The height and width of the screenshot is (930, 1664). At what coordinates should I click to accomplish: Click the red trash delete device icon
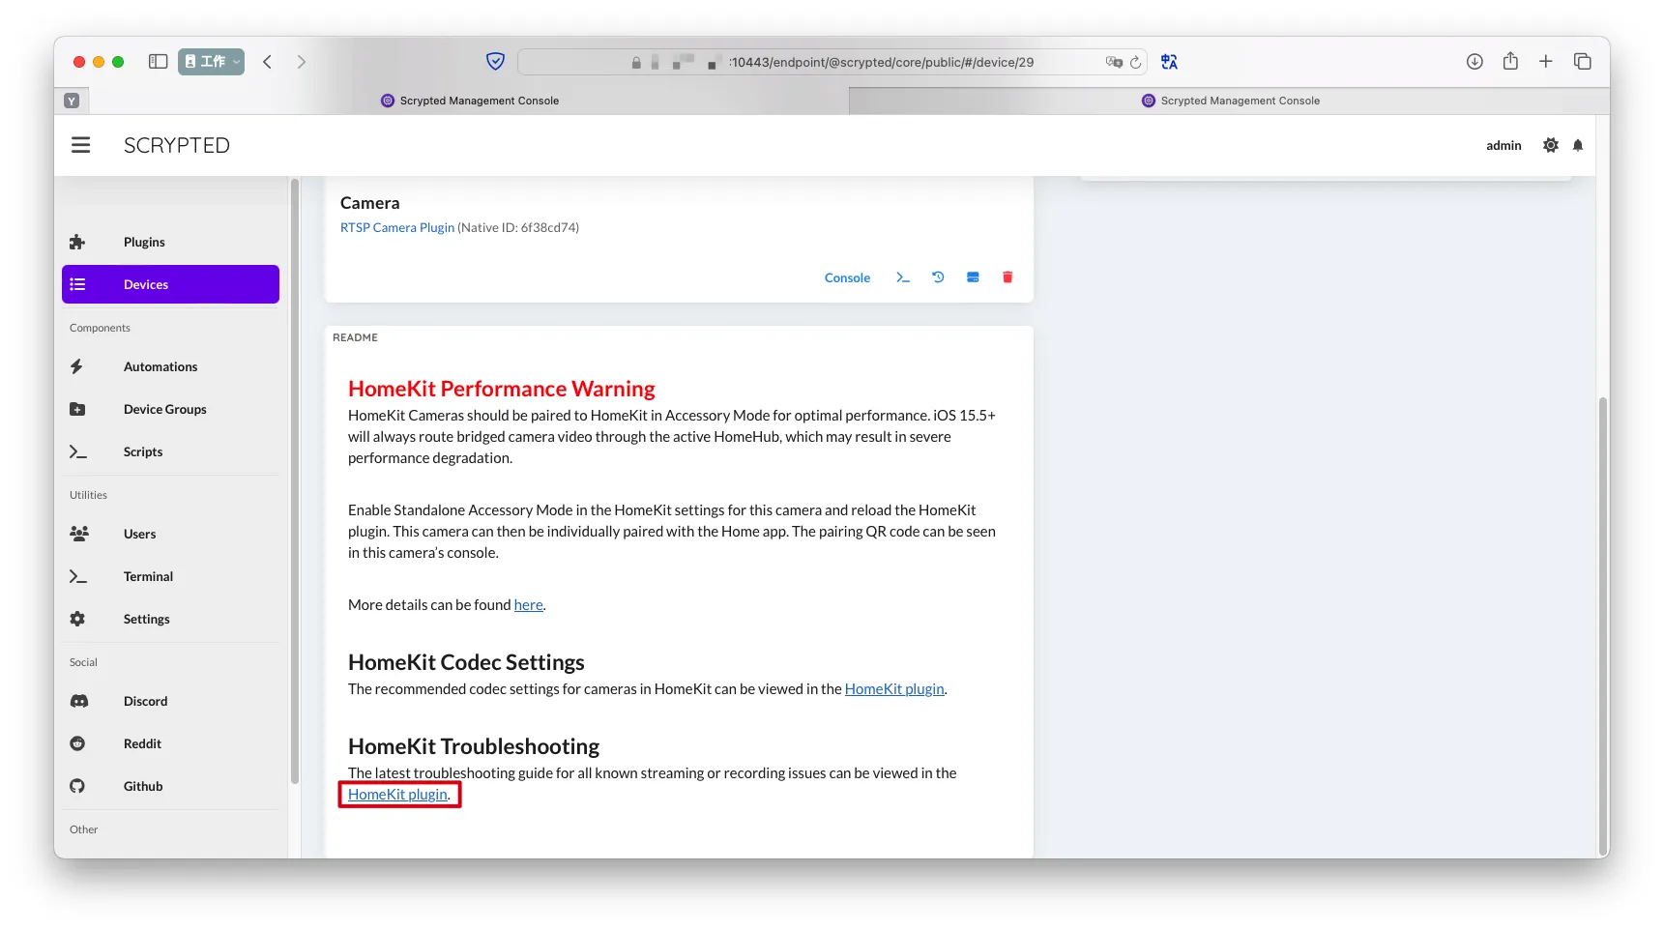1007,277
